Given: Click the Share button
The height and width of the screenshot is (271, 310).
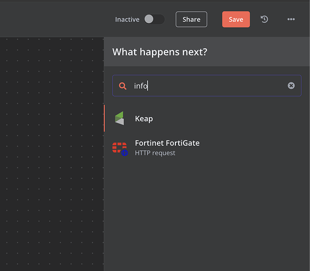Looking at the screenshot, I should coord(192,20).
